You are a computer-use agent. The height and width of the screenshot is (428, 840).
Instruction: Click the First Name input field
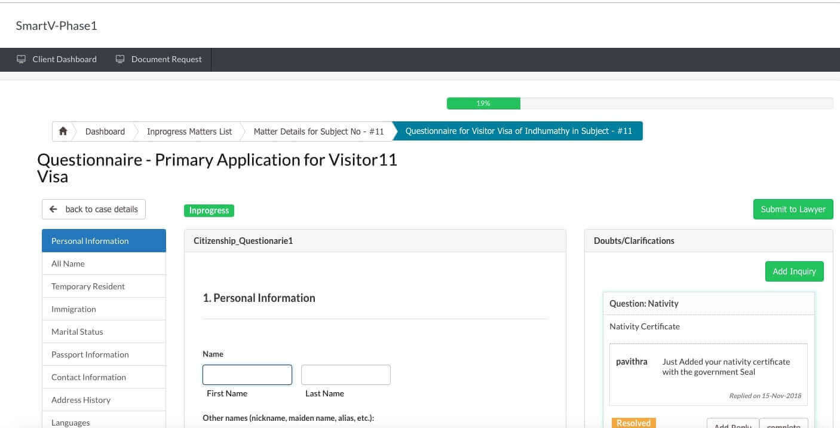pos(247,375)
